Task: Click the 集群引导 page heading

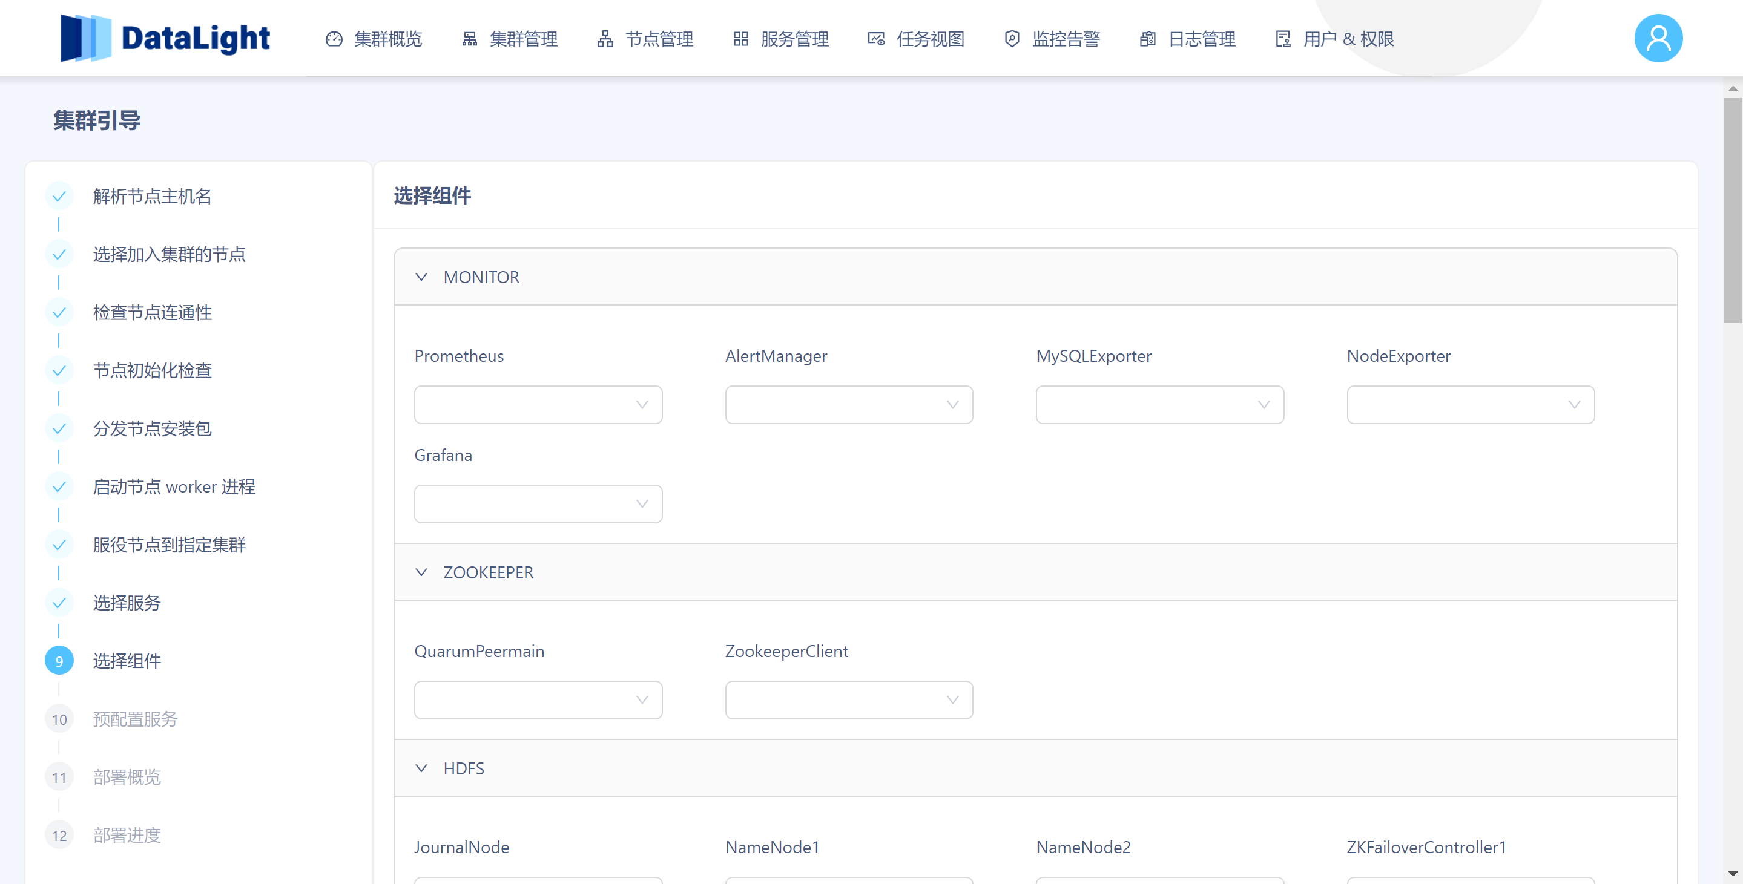Action: click(97, 121)
